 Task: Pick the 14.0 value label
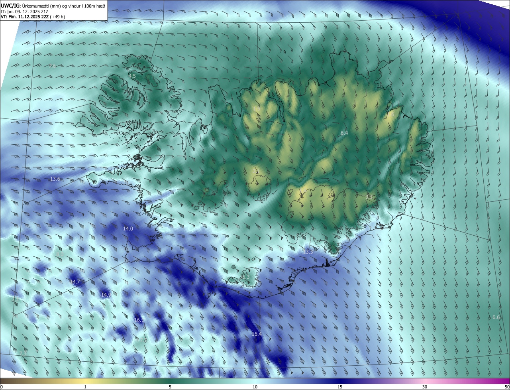(128, 228)
